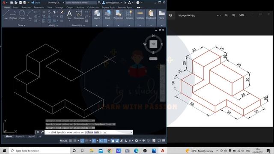Click MODEL space button in status bar

(x=63, y=141)
